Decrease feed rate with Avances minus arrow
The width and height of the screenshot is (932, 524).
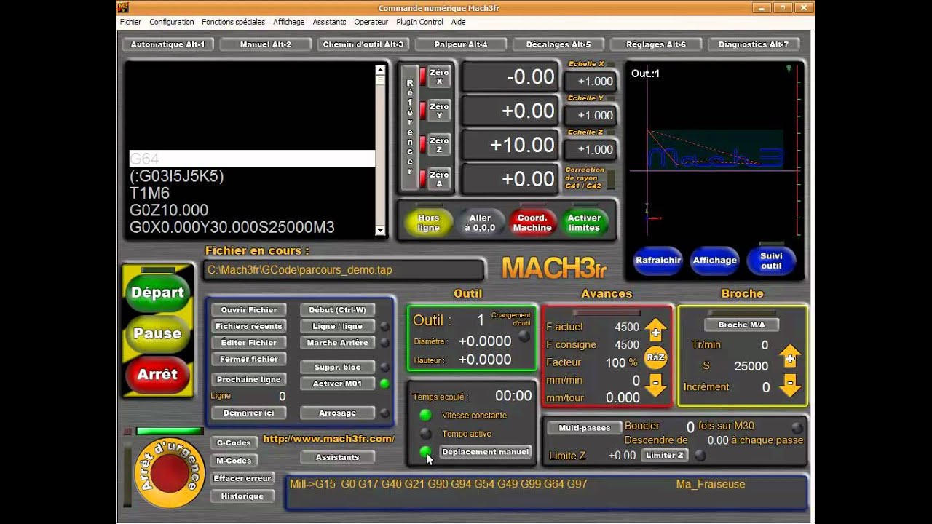pyautogui.click(x=655, y=384)
